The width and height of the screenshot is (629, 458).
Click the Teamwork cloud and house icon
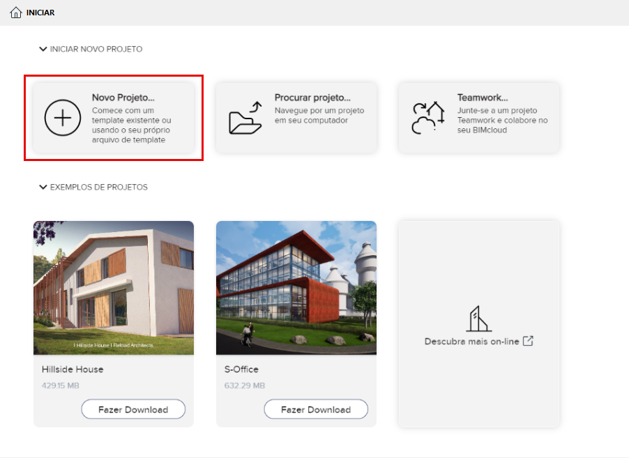(x=428, y=118)
